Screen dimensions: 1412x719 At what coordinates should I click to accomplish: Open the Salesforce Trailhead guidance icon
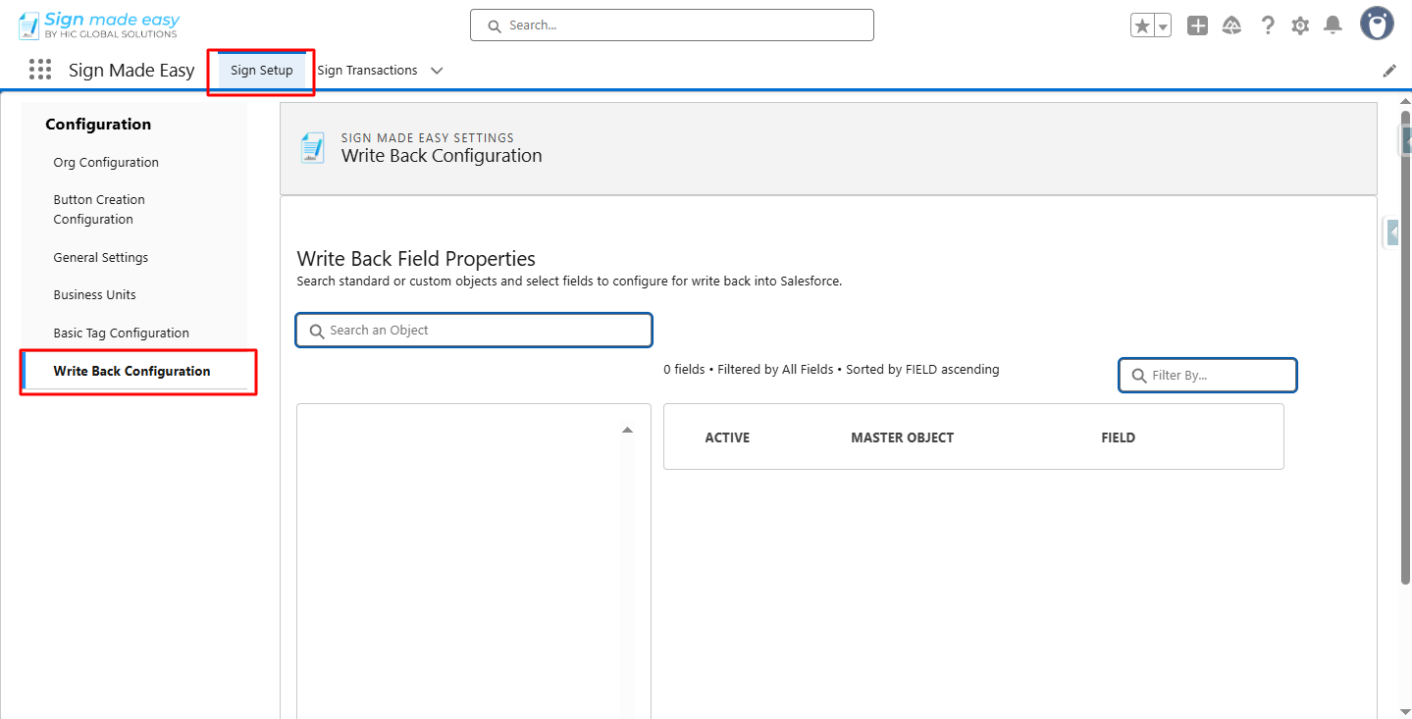pos(1232,26)
